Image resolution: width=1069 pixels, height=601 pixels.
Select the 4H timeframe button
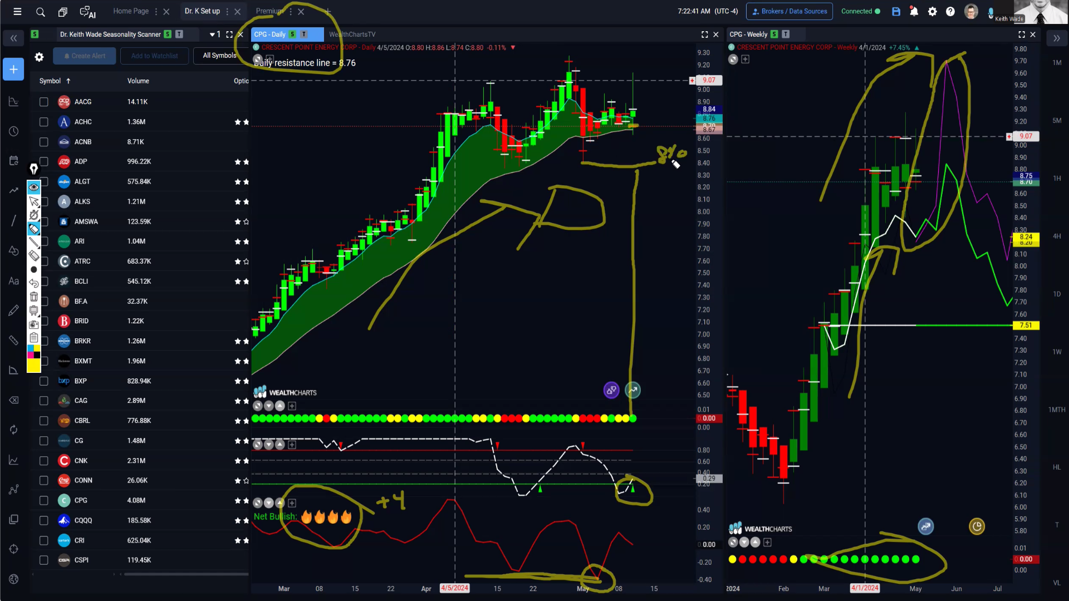(1057, 237)
